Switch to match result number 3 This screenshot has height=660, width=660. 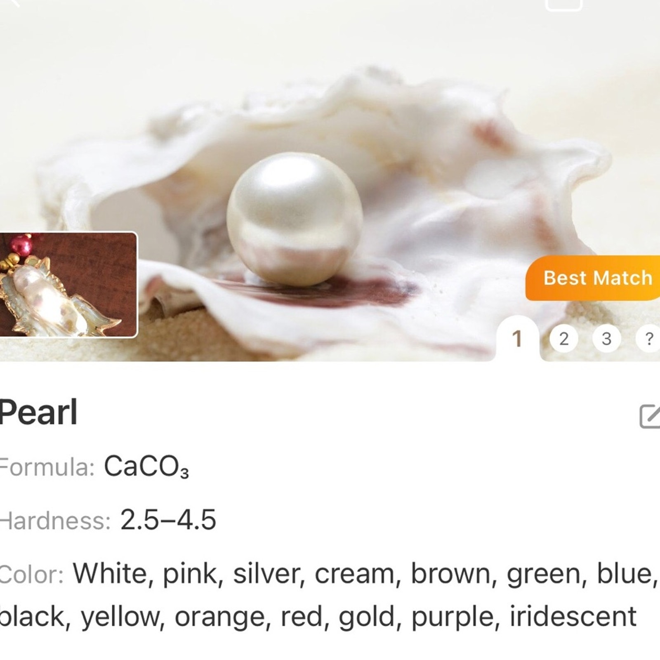click(x=606, y=339)
